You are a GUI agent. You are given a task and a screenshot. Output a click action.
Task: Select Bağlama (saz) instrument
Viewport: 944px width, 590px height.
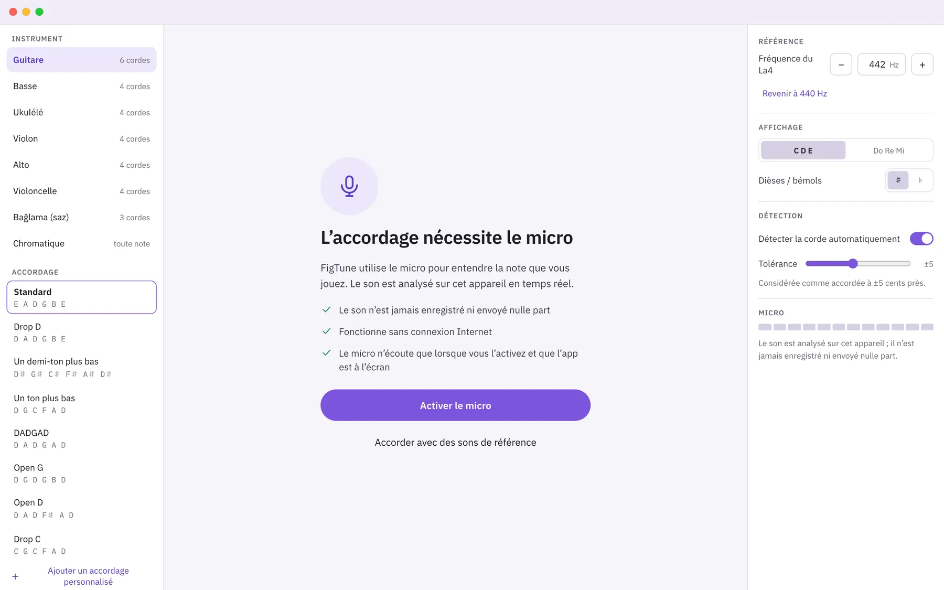(x=81, y=217)
